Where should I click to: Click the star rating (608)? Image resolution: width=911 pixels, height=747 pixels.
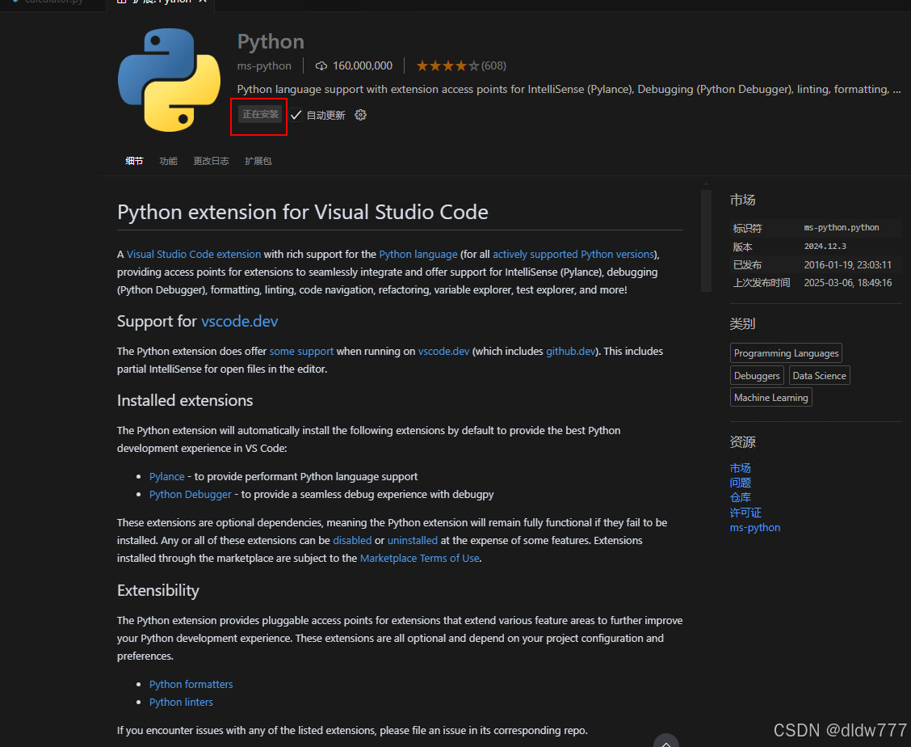coord(460,65)
